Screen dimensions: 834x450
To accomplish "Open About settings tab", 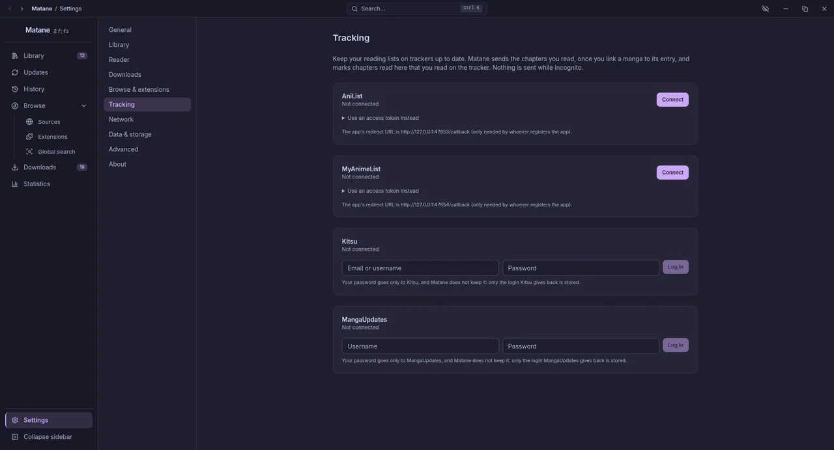I will (147, 164).
